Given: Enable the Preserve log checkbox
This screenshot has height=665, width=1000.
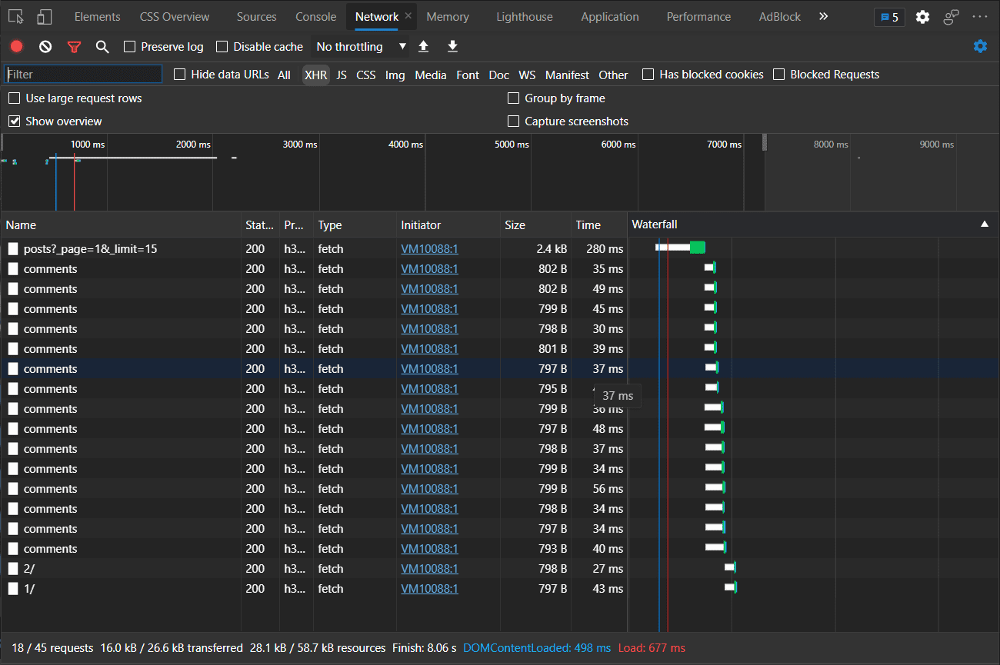Looking at the screenshot, I should coord(130,47).
